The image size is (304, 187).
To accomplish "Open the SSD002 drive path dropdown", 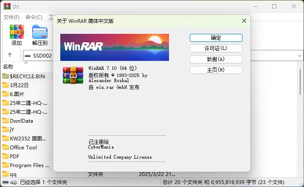I will (37, 55).
